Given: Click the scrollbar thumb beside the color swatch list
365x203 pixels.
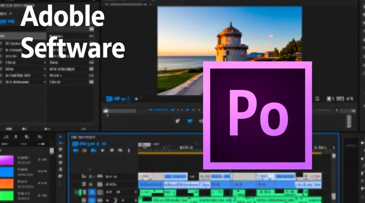Looking at the screenshot, I should pos(52,151).
